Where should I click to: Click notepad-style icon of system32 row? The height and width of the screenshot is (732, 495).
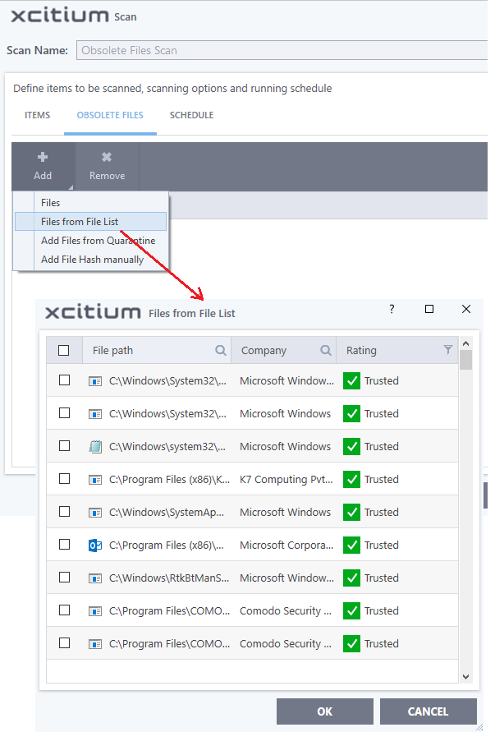click(95, 446)
